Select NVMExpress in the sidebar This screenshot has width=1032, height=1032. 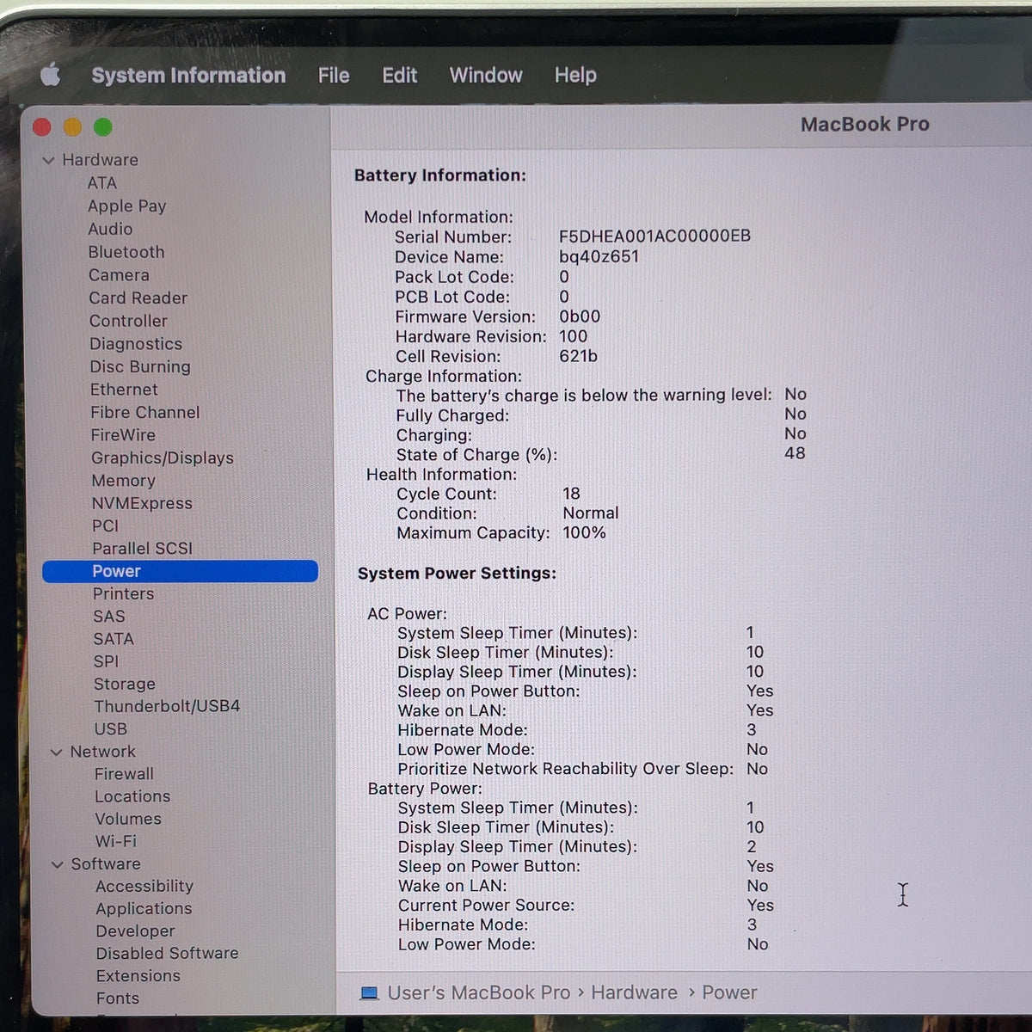pyautogui.click(x=142, y=503)
